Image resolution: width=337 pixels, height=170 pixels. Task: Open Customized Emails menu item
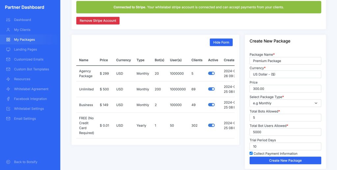pyautogui.click(x=28, y=59)
